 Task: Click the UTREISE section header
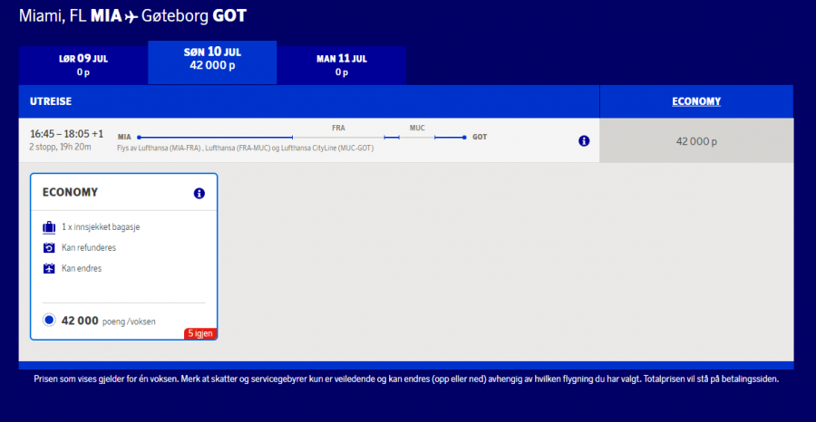coord(51,101)
